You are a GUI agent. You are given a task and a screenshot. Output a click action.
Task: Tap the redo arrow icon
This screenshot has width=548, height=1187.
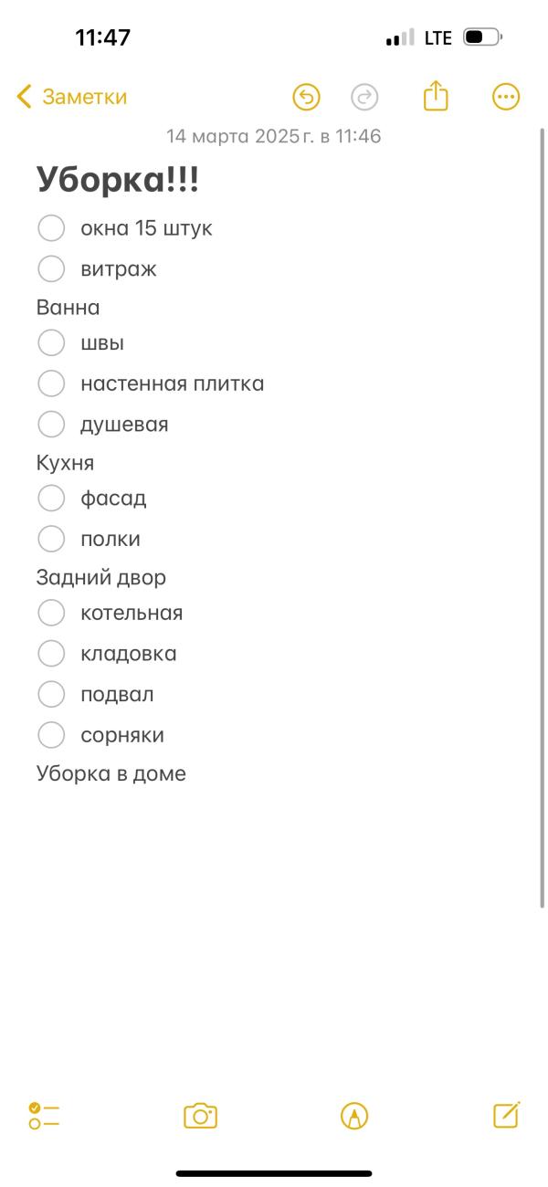coord(364,97)
